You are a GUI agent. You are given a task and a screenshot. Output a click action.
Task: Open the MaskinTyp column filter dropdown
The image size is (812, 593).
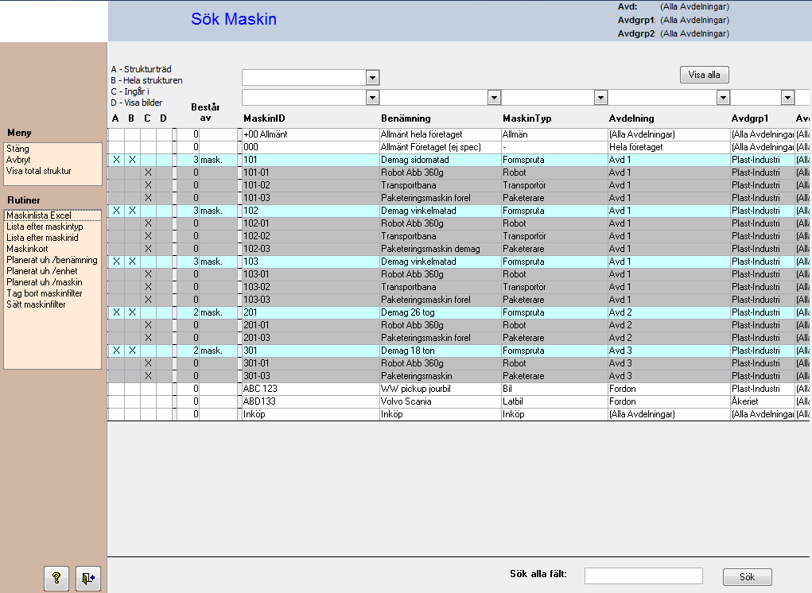point(600,97)
